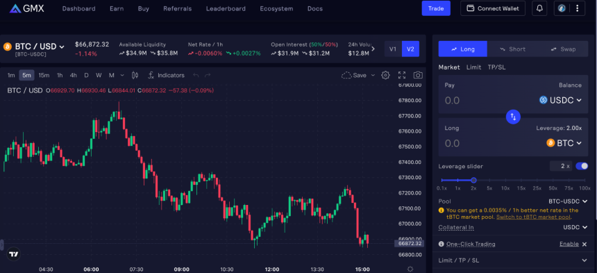Open the three-dot settings menu
Image resolution: width=597 pixels, height=273 pixels.
coord(578,8)
